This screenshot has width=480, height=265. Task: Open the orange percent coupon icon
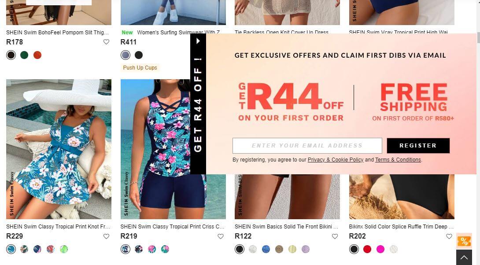[x=464, y=241]
